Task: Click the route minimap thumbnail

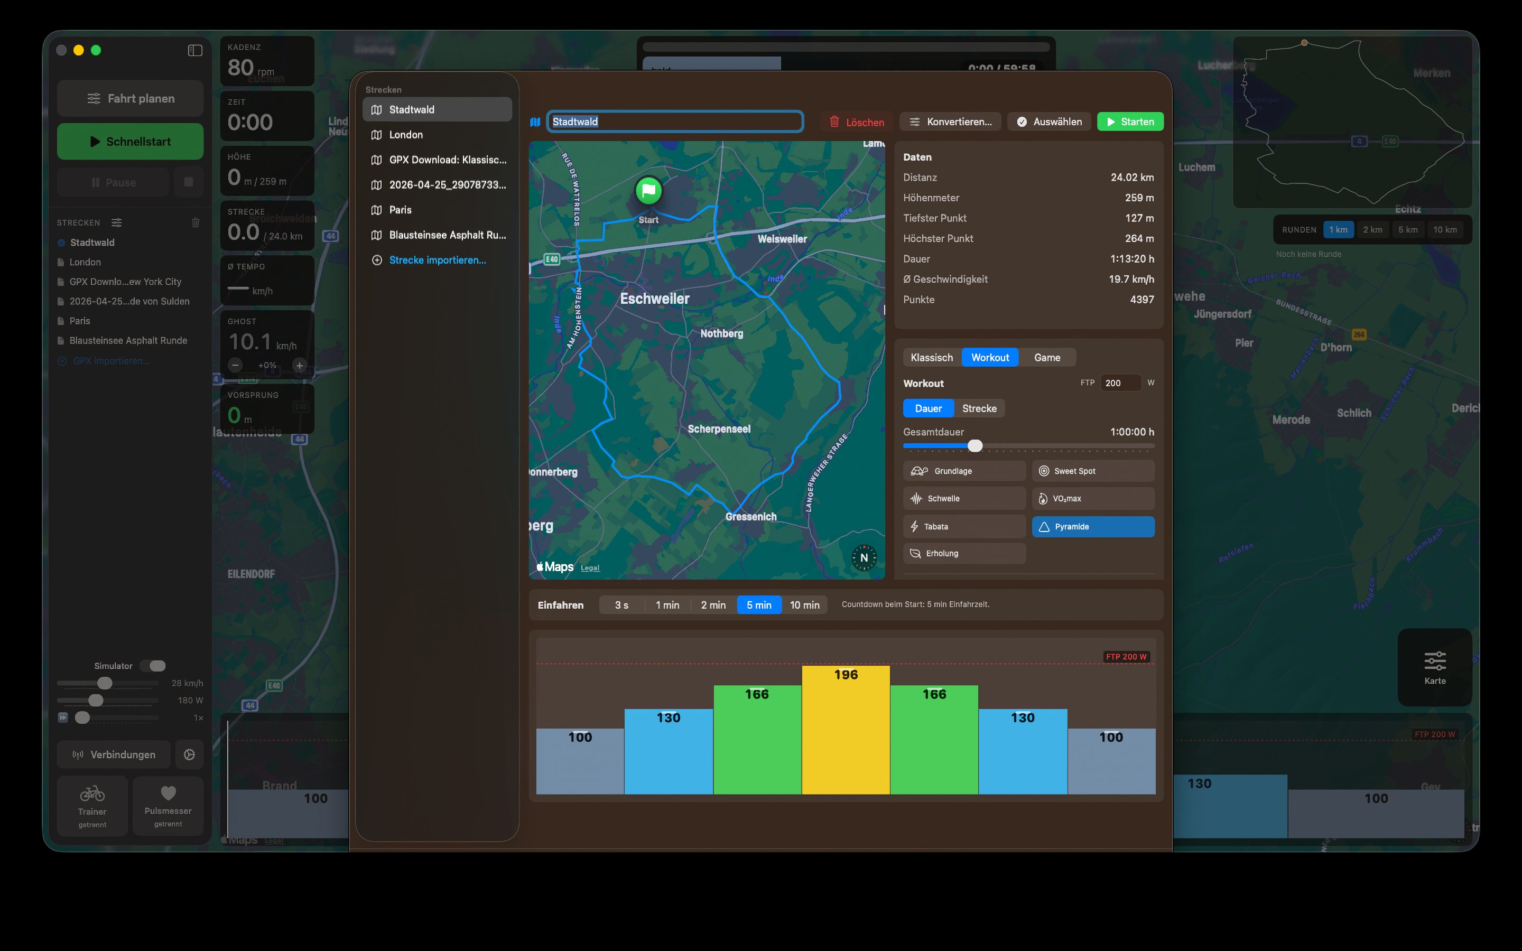Action: [1352, 122]
